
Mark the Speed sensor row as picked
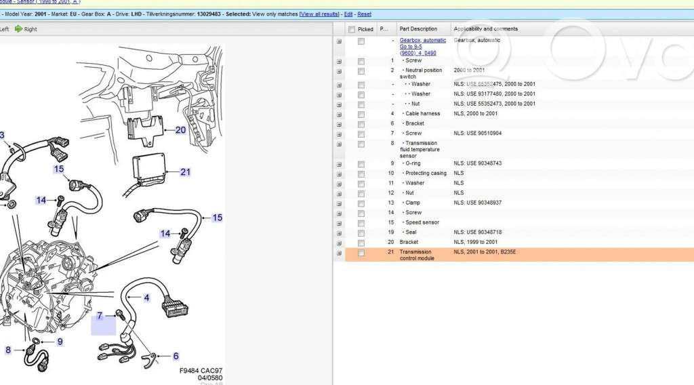(x=361, y=222)
